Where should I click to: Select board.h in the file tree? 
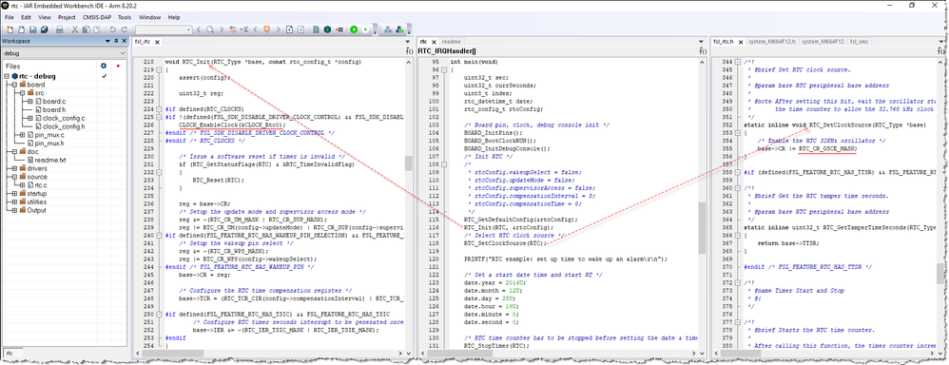54,109
